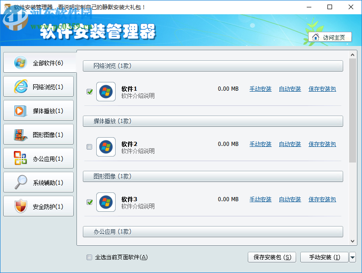The height and width of the screenshot is (273, 362).
Task: Click 保存安装包 (S) button
Action: (272, 257)
